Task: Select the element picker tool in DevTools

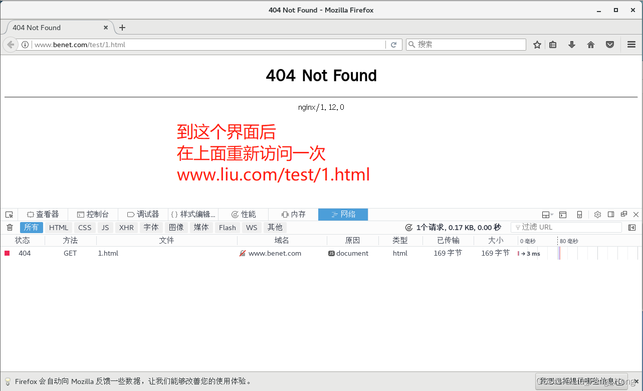Action: pos(9,214)
